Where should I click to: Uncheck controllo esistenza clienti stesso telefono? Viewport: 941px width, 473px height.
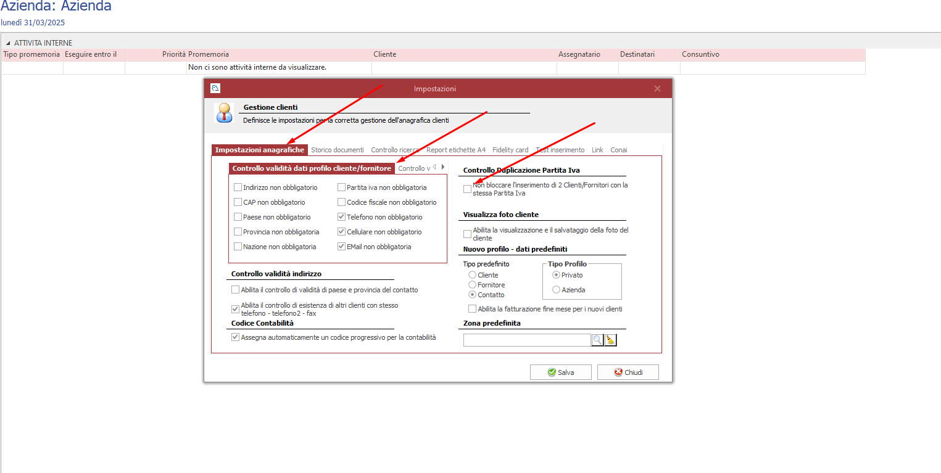click(235, 309)
